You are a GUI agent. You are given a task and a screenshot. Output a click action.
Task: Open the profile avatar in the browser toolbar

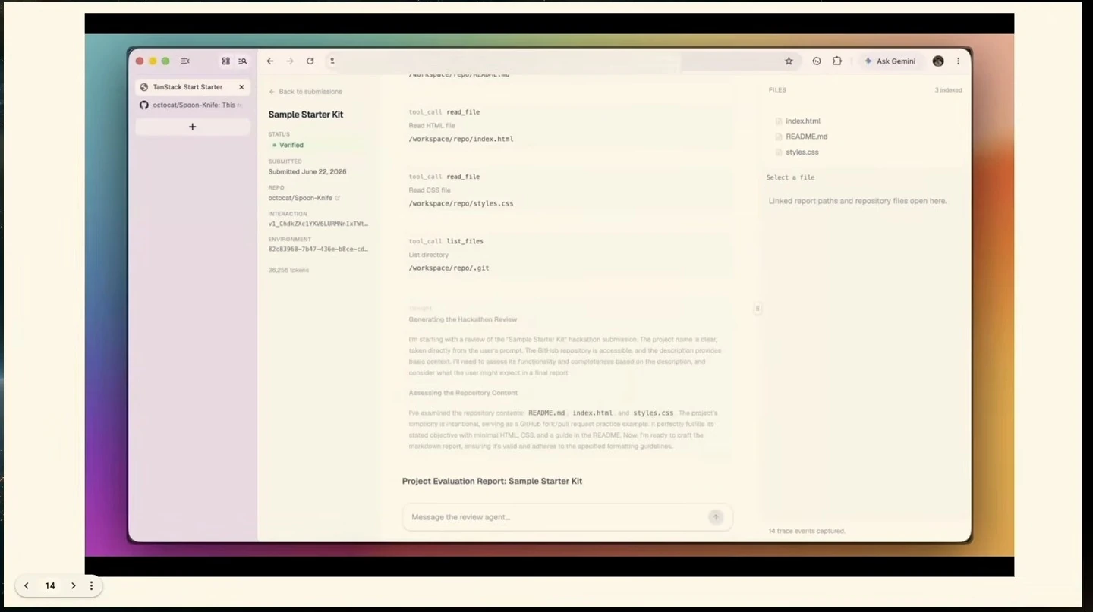[938, 61]
